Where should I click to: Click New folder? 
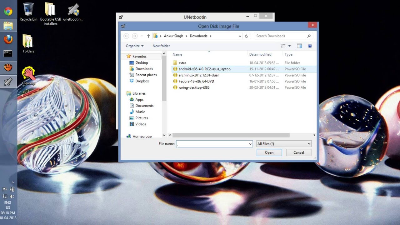161,46
